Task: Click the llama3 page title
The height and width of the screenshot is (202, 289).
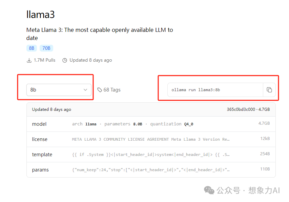Action: [40, 14]
